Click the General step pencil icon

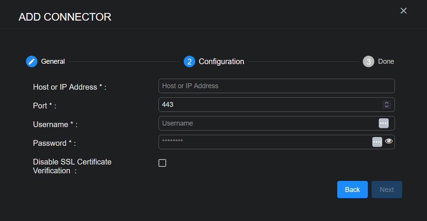click(x=32, y=61)
